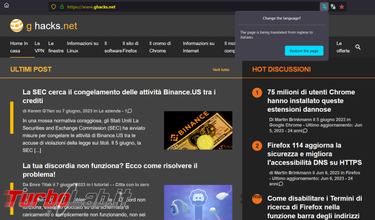Click comment bubble icon under 75 milioni article
The width and height of the screenshot is (375, 220).
tap(305, 131)
